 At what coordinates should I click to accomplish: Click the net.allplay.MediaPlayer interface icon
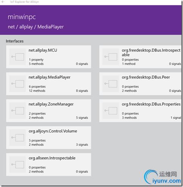tap(17, 84)
